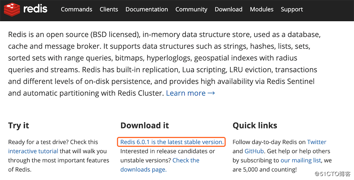Open the Commands menu item
This screenshot has width=354, height=180.
click(77, 9)
